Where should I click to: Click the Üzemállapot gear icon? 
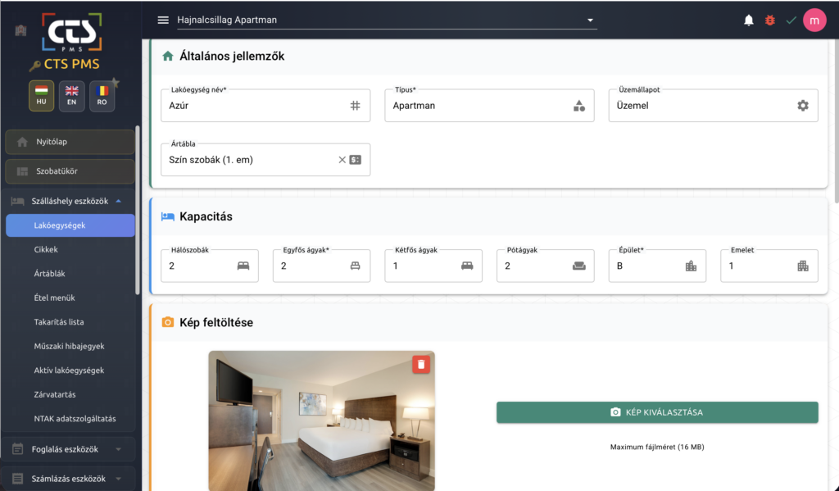click(x=802, y=106)
